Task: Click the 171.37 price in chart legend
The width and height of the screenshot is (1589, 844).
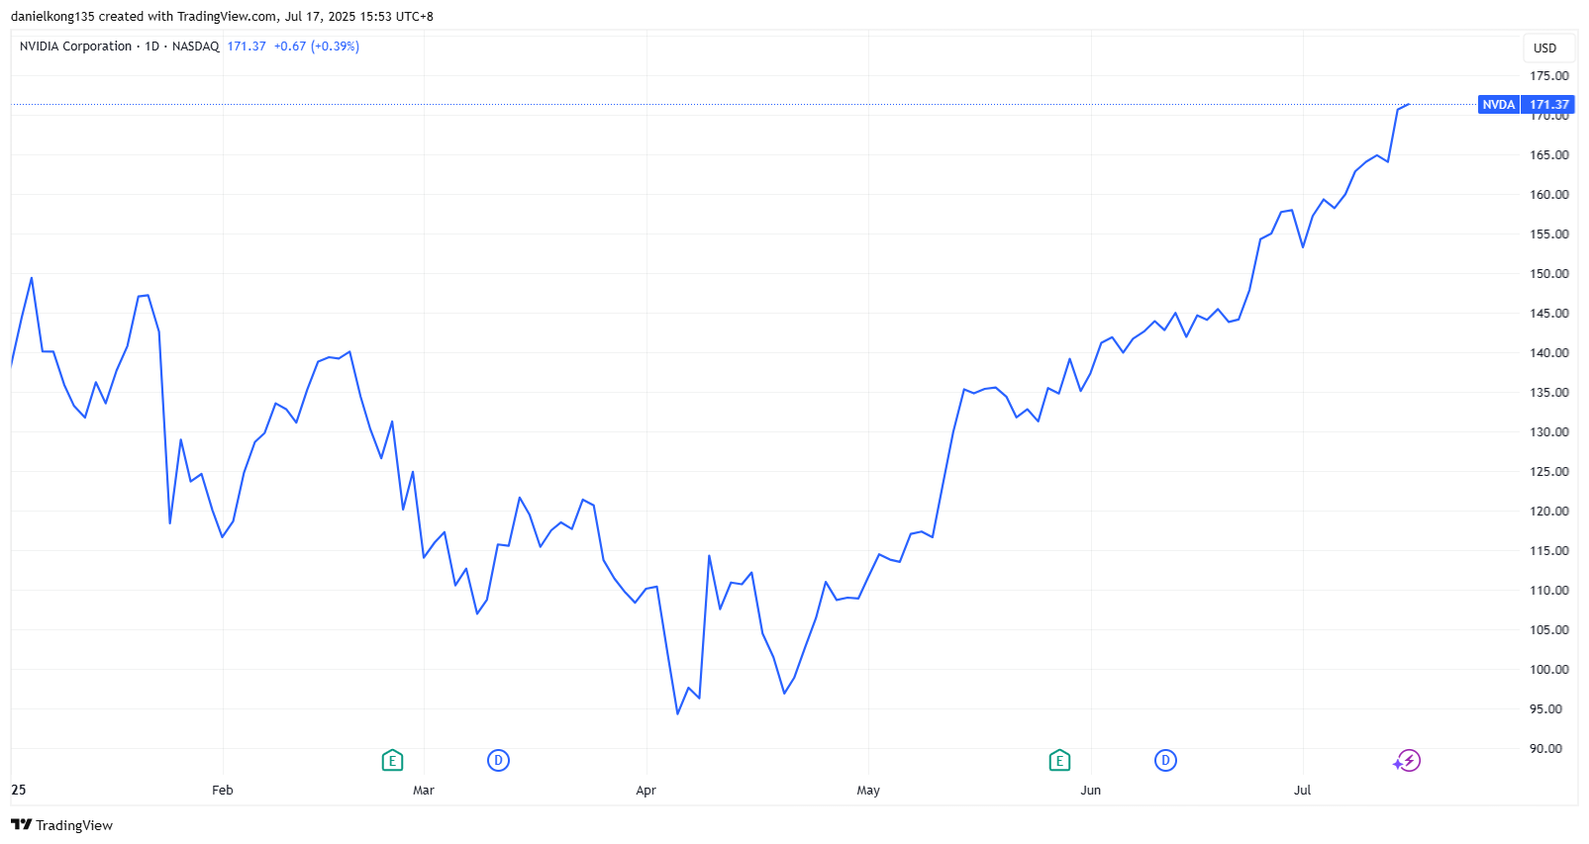Action: 247,47
